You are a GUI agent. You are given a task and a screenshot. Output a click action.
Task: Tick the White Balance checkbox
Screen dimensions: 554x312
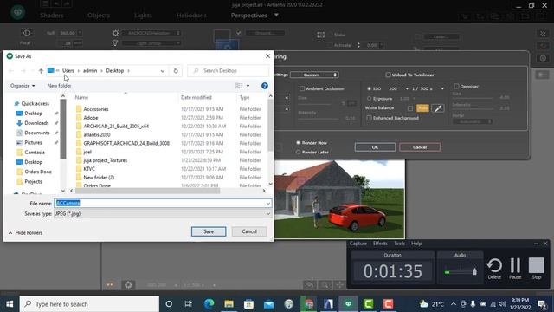coord(409,108)
